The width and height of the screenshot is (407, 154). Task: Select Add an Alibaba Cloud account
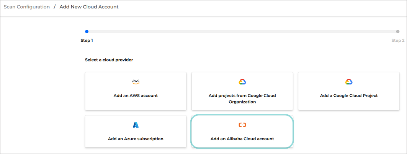pos(242,132)
